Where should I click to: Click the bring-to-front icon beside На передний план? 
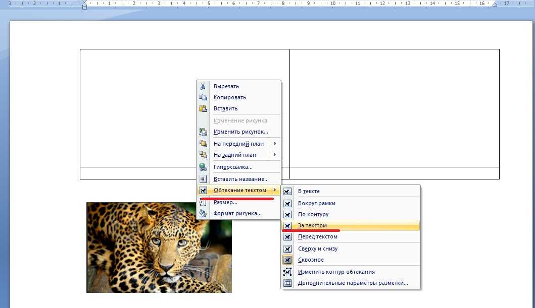203,144
